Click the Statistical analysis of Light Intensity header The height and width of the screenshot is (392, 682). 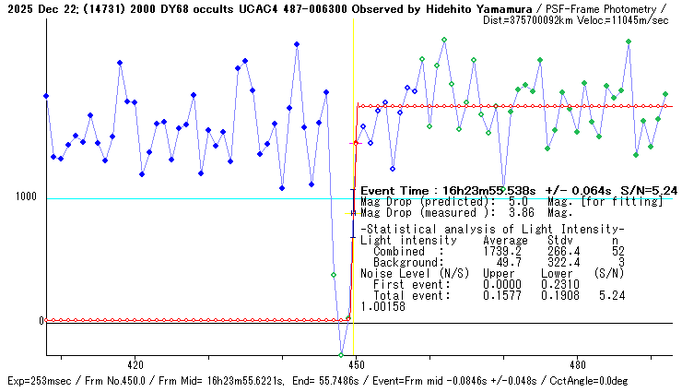(492, 229)
